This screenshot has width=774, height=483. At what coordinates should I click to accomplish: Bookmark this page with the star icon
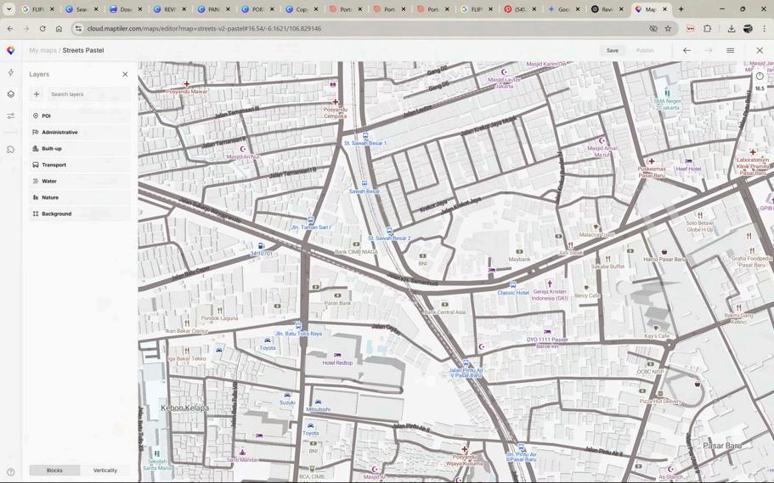669,29
